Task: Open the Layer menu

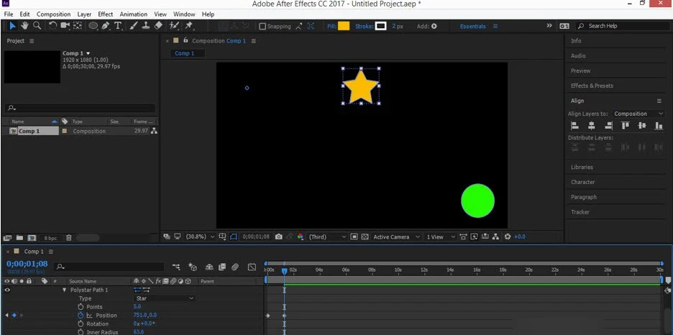Action: (x=84, y=14)
